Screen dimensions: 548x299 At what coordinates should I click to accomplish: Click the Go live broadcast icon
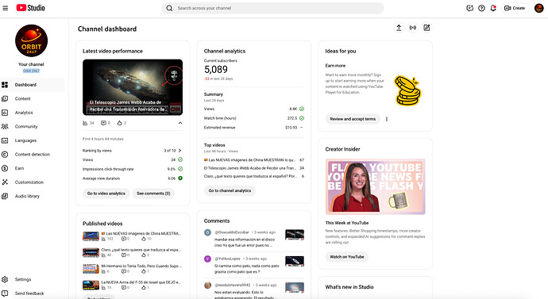[x=413, y=28]
